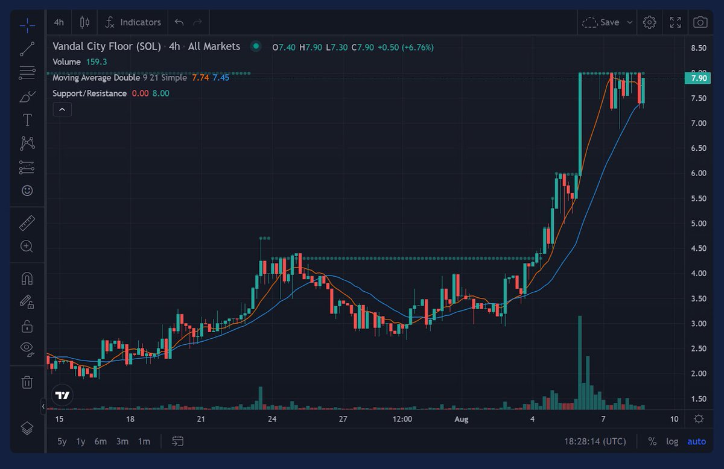Click the red 0.00 support value
The image size is (724, 469).
pyautogui.click(x=140, y=93)
